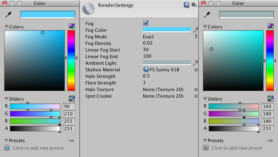
Task: Click A value field in left Color window
Action: pos(69,129)
